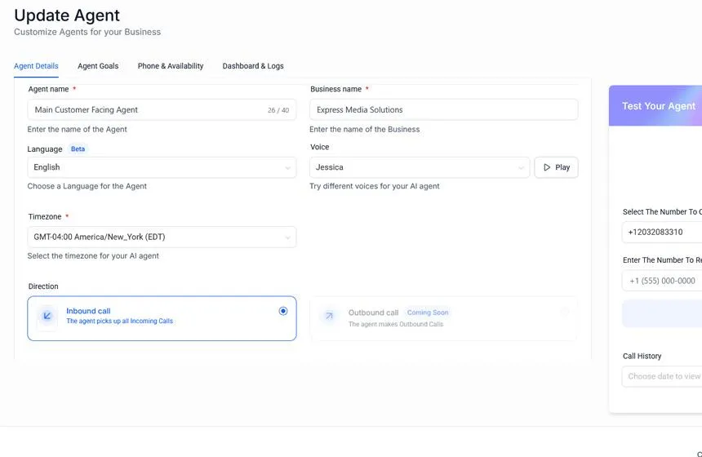Open the Phone & Availability tab
The image size is (702, 457).
[171, 66]
